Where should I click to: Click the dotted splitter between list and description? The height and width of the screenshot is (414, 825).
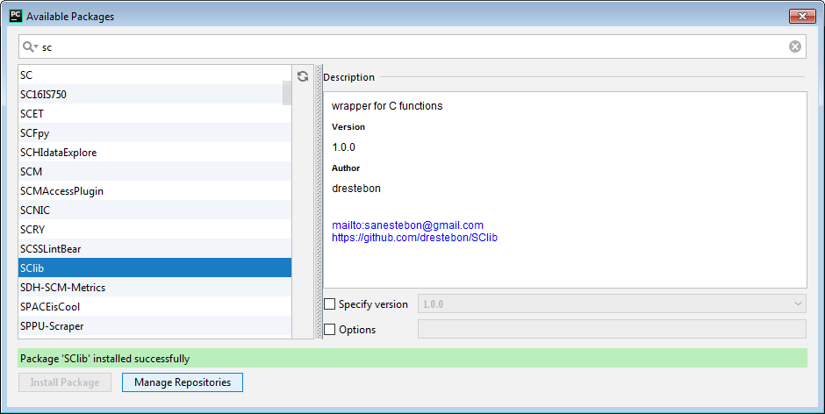point(319,202)
